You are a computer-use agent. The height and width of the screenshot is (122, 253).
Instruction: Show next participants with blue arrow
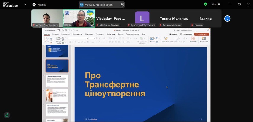[x=227, y=19]
